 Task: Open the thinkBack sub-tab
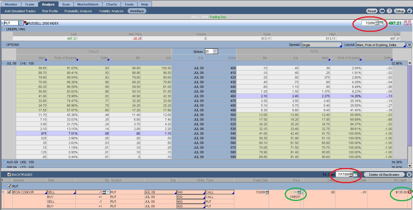[137, 11]
